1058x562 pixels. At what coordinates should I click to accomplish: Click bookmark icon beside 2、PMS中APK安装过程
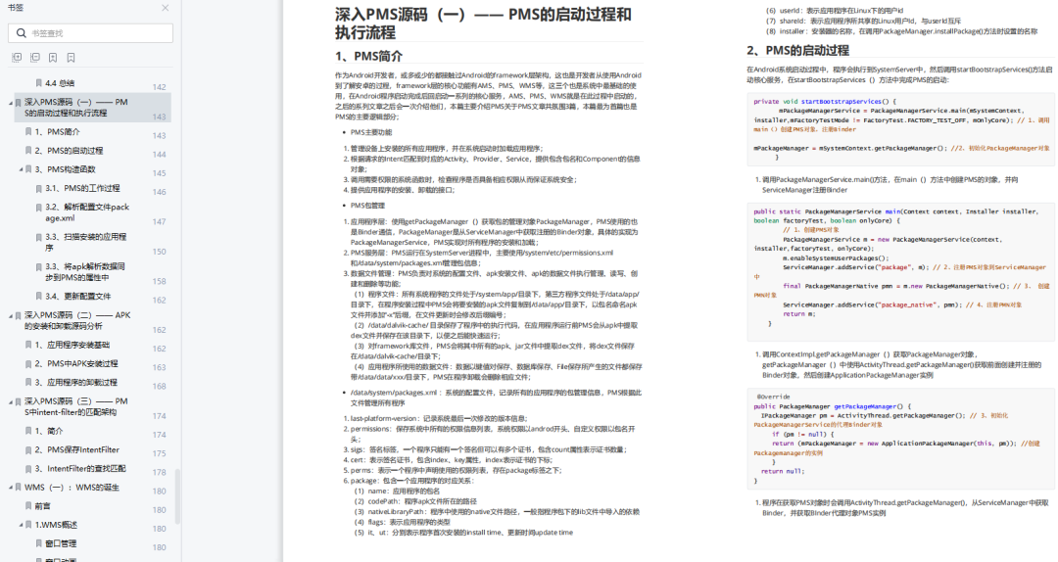28,363
